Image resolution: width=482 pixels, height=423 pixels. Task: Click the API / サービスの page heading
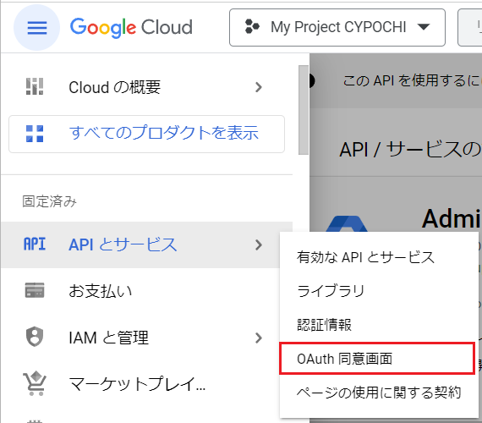pos(410,150)
